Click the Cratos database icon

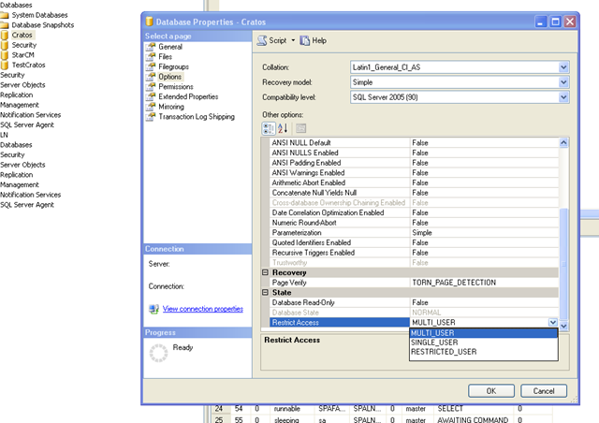click(4, 36)
